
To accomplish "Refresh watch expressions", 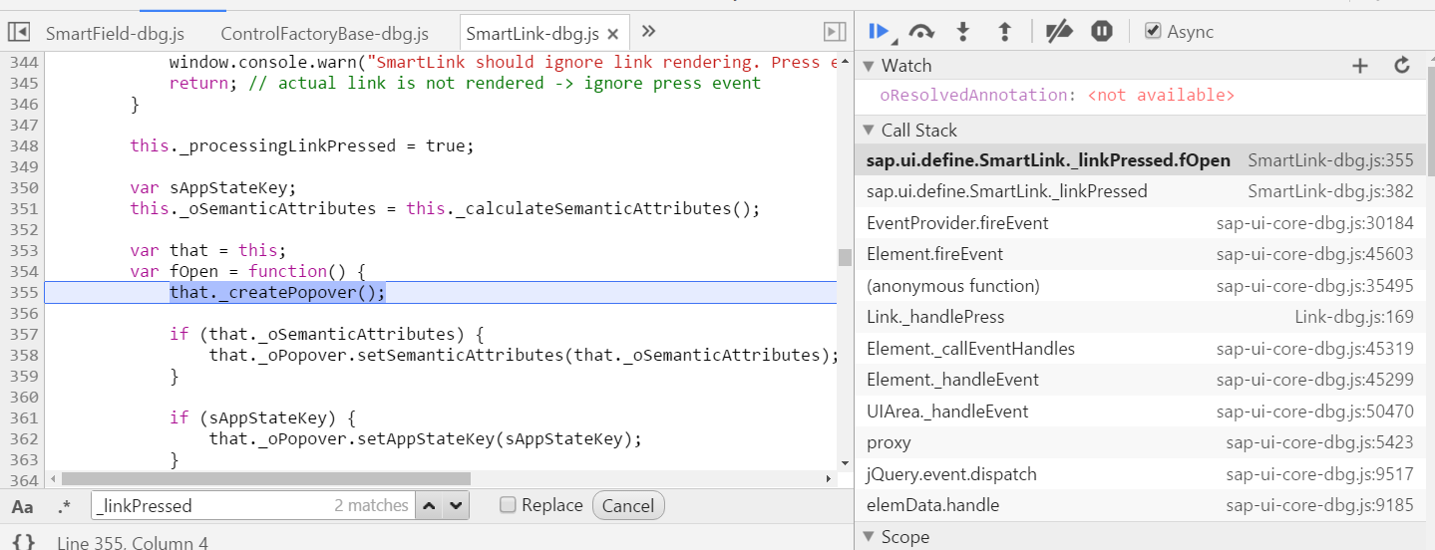I will pos(1402,66).
